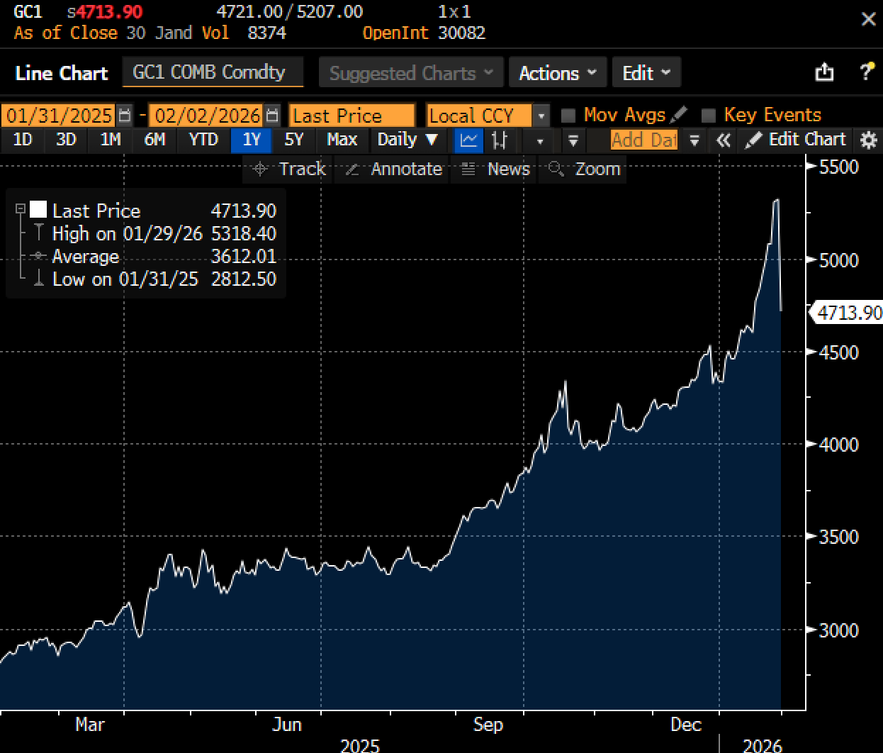Viewport: 883px width, 753px height.
Task: Switch to the YTD time range
Action: tap(203, 140)
